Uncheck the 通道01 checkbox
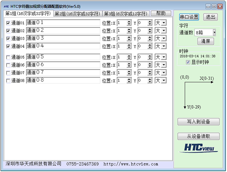Image resolution: width=227 pixels, height=172 pixels. click(8, 23)
